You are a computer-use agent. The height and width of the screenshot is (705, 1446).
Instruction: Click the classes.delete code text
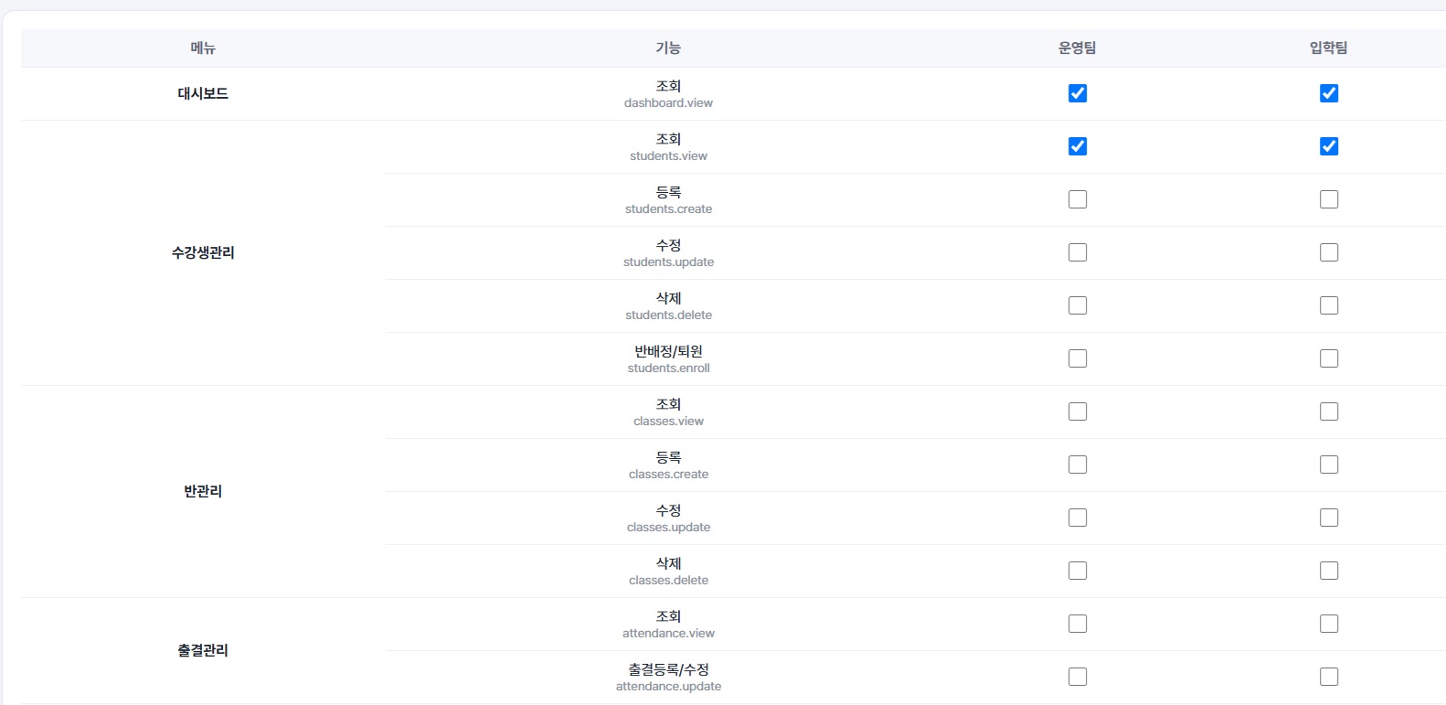tap(668, 581)
